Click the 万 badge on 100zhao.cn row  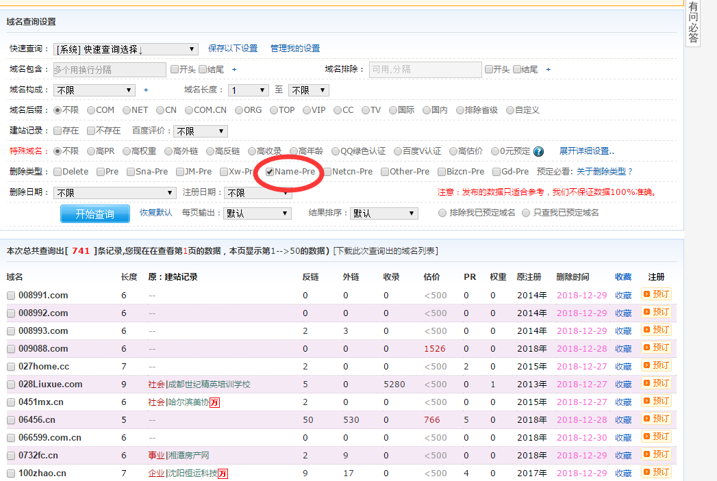click(223, 473)
